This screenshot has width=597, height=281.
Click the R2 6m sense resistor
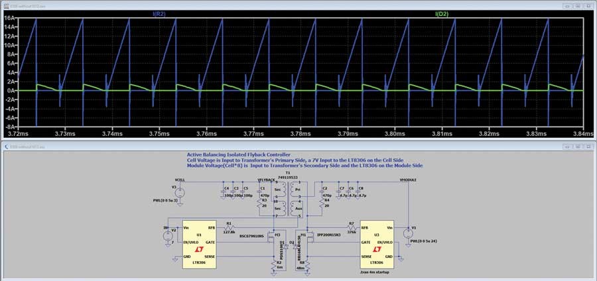(x=274, y=264)
